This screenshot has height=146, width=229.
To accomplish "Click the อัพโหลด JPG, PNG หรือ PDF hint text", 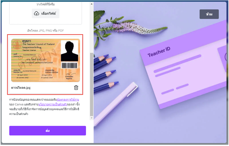I will pos(45,31).
